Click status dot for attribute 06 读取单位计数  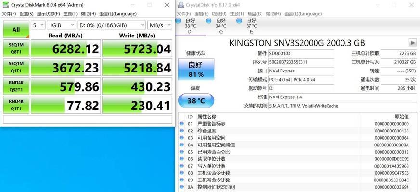[x=181, y=158]
